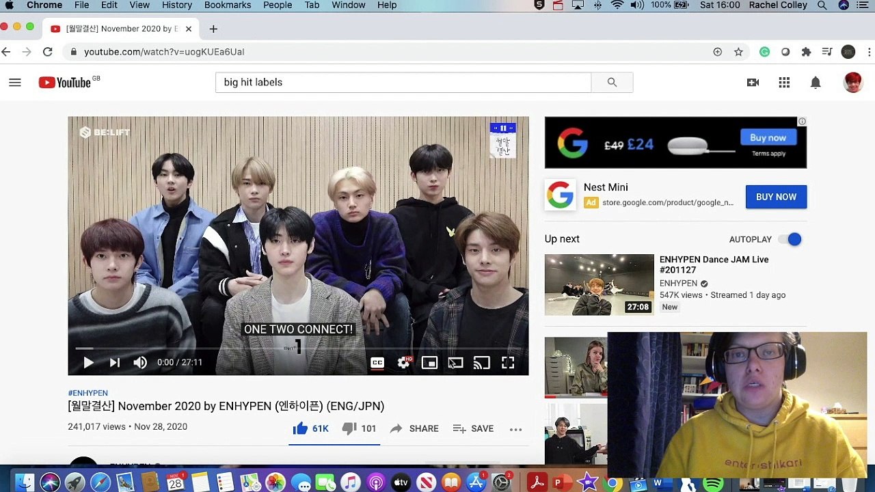The image size is (875, 492).
Task: Toggle closed captions on the player
Action: (x=377, y=363)
